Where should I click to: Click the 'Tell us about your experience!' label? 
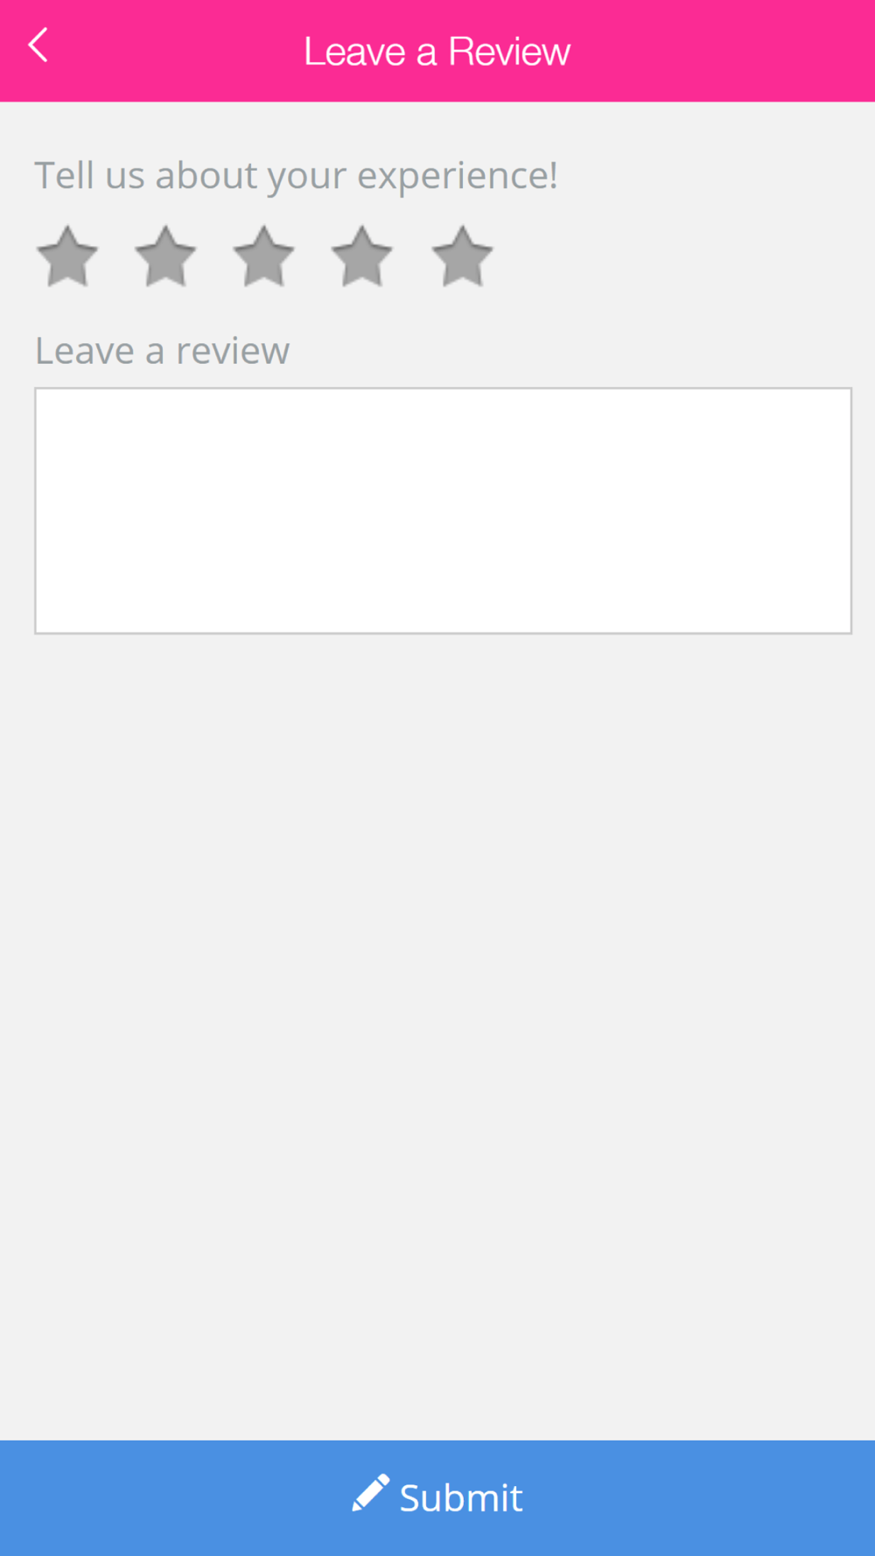click(x=296, y=176)
